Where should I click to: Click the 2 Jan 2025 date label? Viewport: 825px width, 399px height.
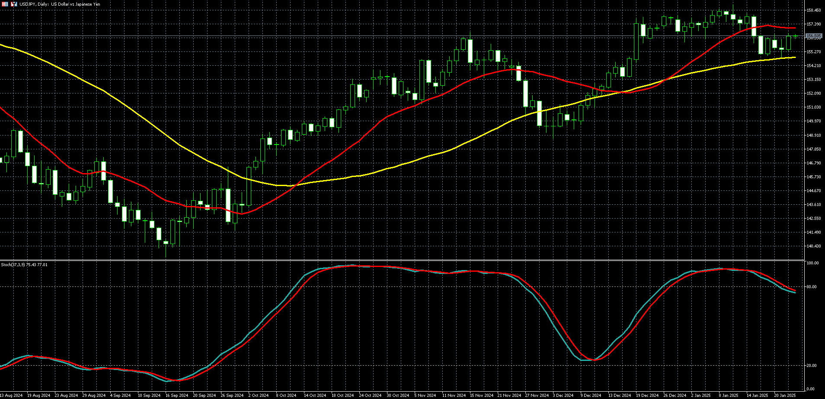(x=700, y=395)
